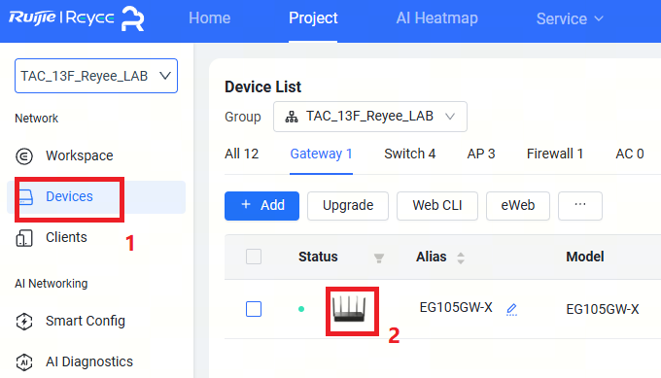
Task: Edit alias pencil icon for EG105GW-X
Action: (x=511, y=309)
